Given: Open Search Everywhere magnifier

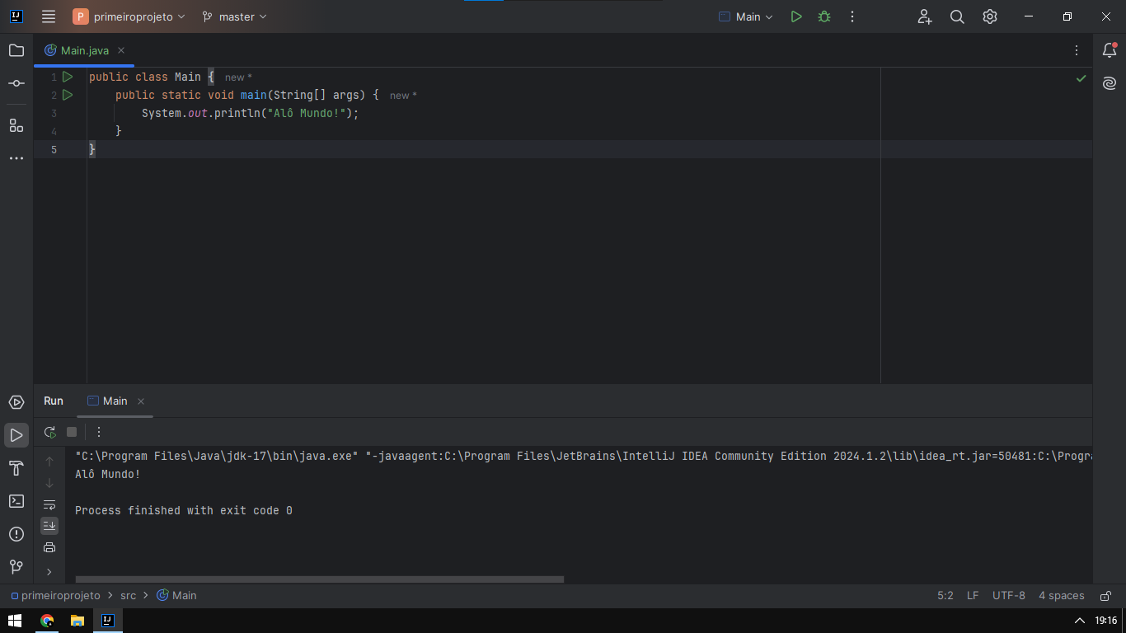Looking at the screenshot, I should pyautogui.click(x=957, y=16).
